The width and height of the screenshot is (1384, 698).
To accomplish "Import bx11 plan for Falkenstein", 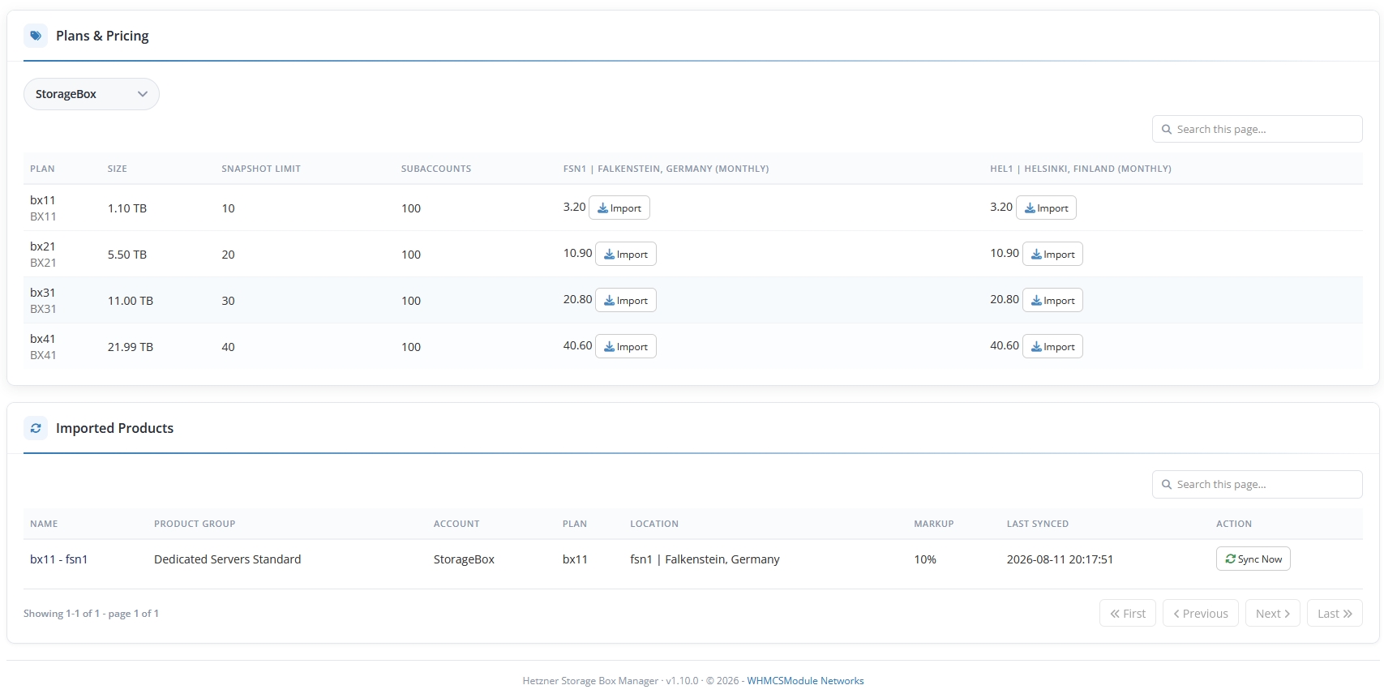I will [x=619, y=208].
